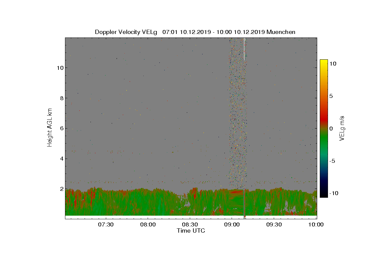This screenshot has height=261, width=392.
Task: Click the height label 10 on y-axis
Action: tap(58, 68)
